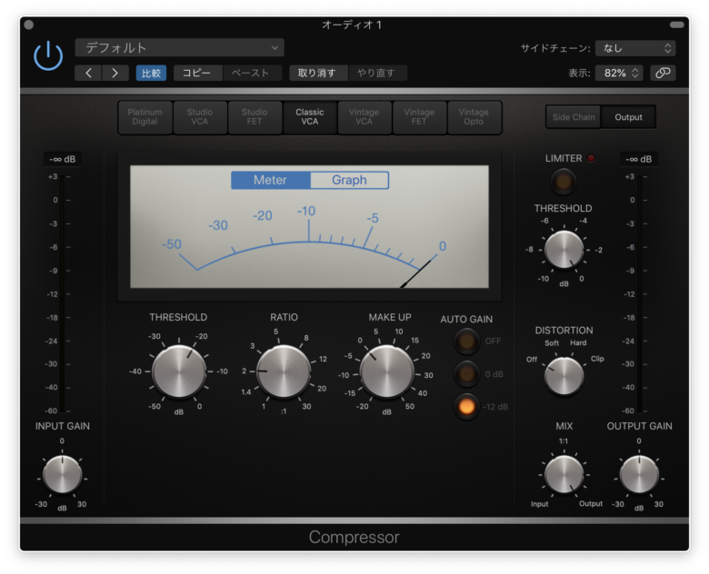Viewport: 709px width, 574px height.
Task: Select the Vintage Opto compressor model
Action: click(474, 117)
